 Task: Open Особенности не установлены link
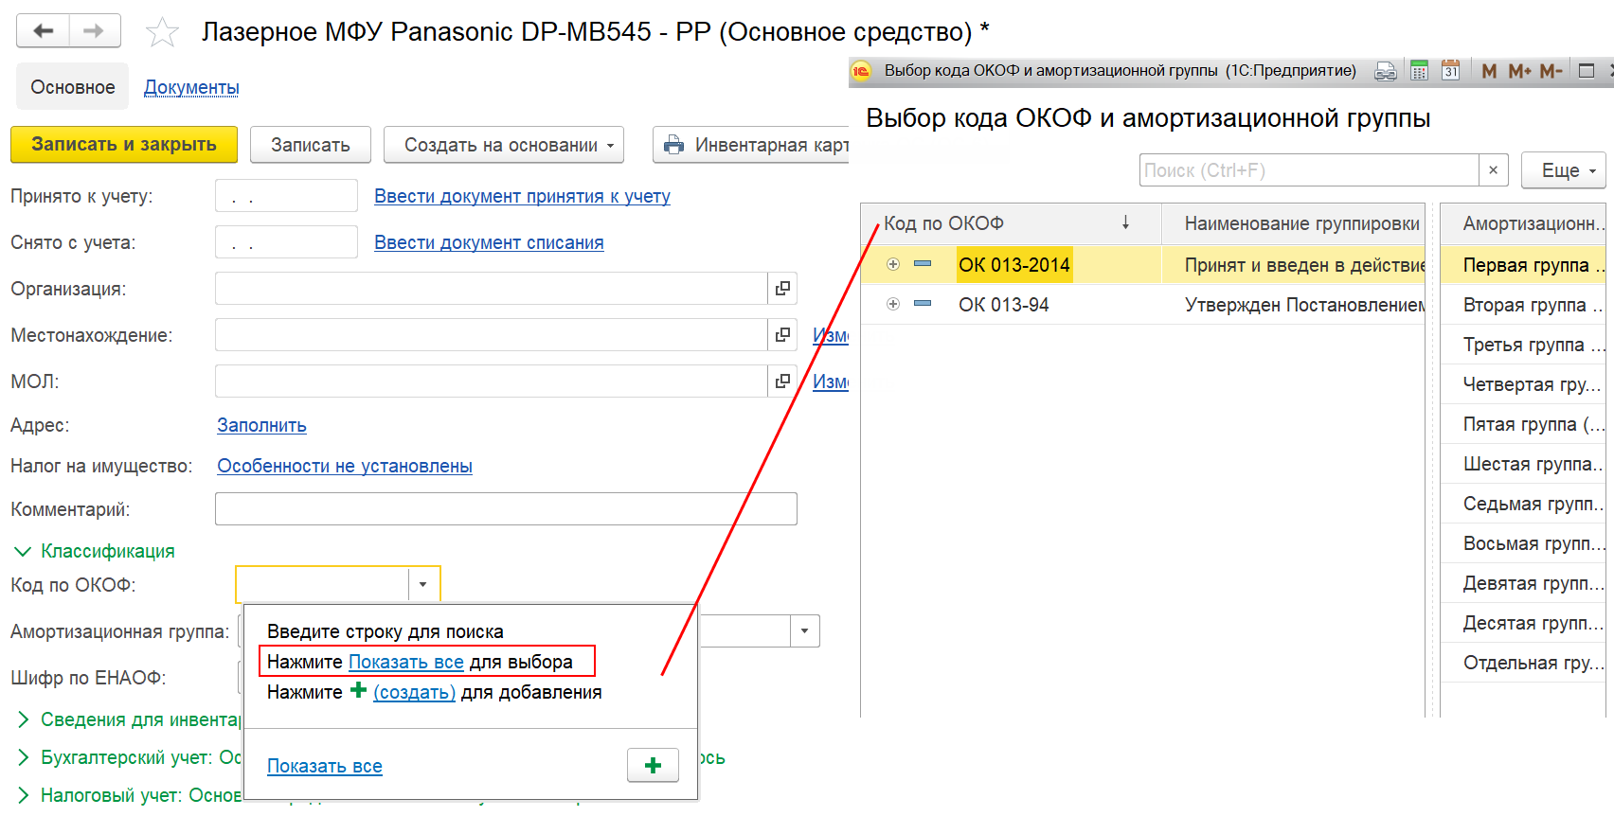pos(345,466)
